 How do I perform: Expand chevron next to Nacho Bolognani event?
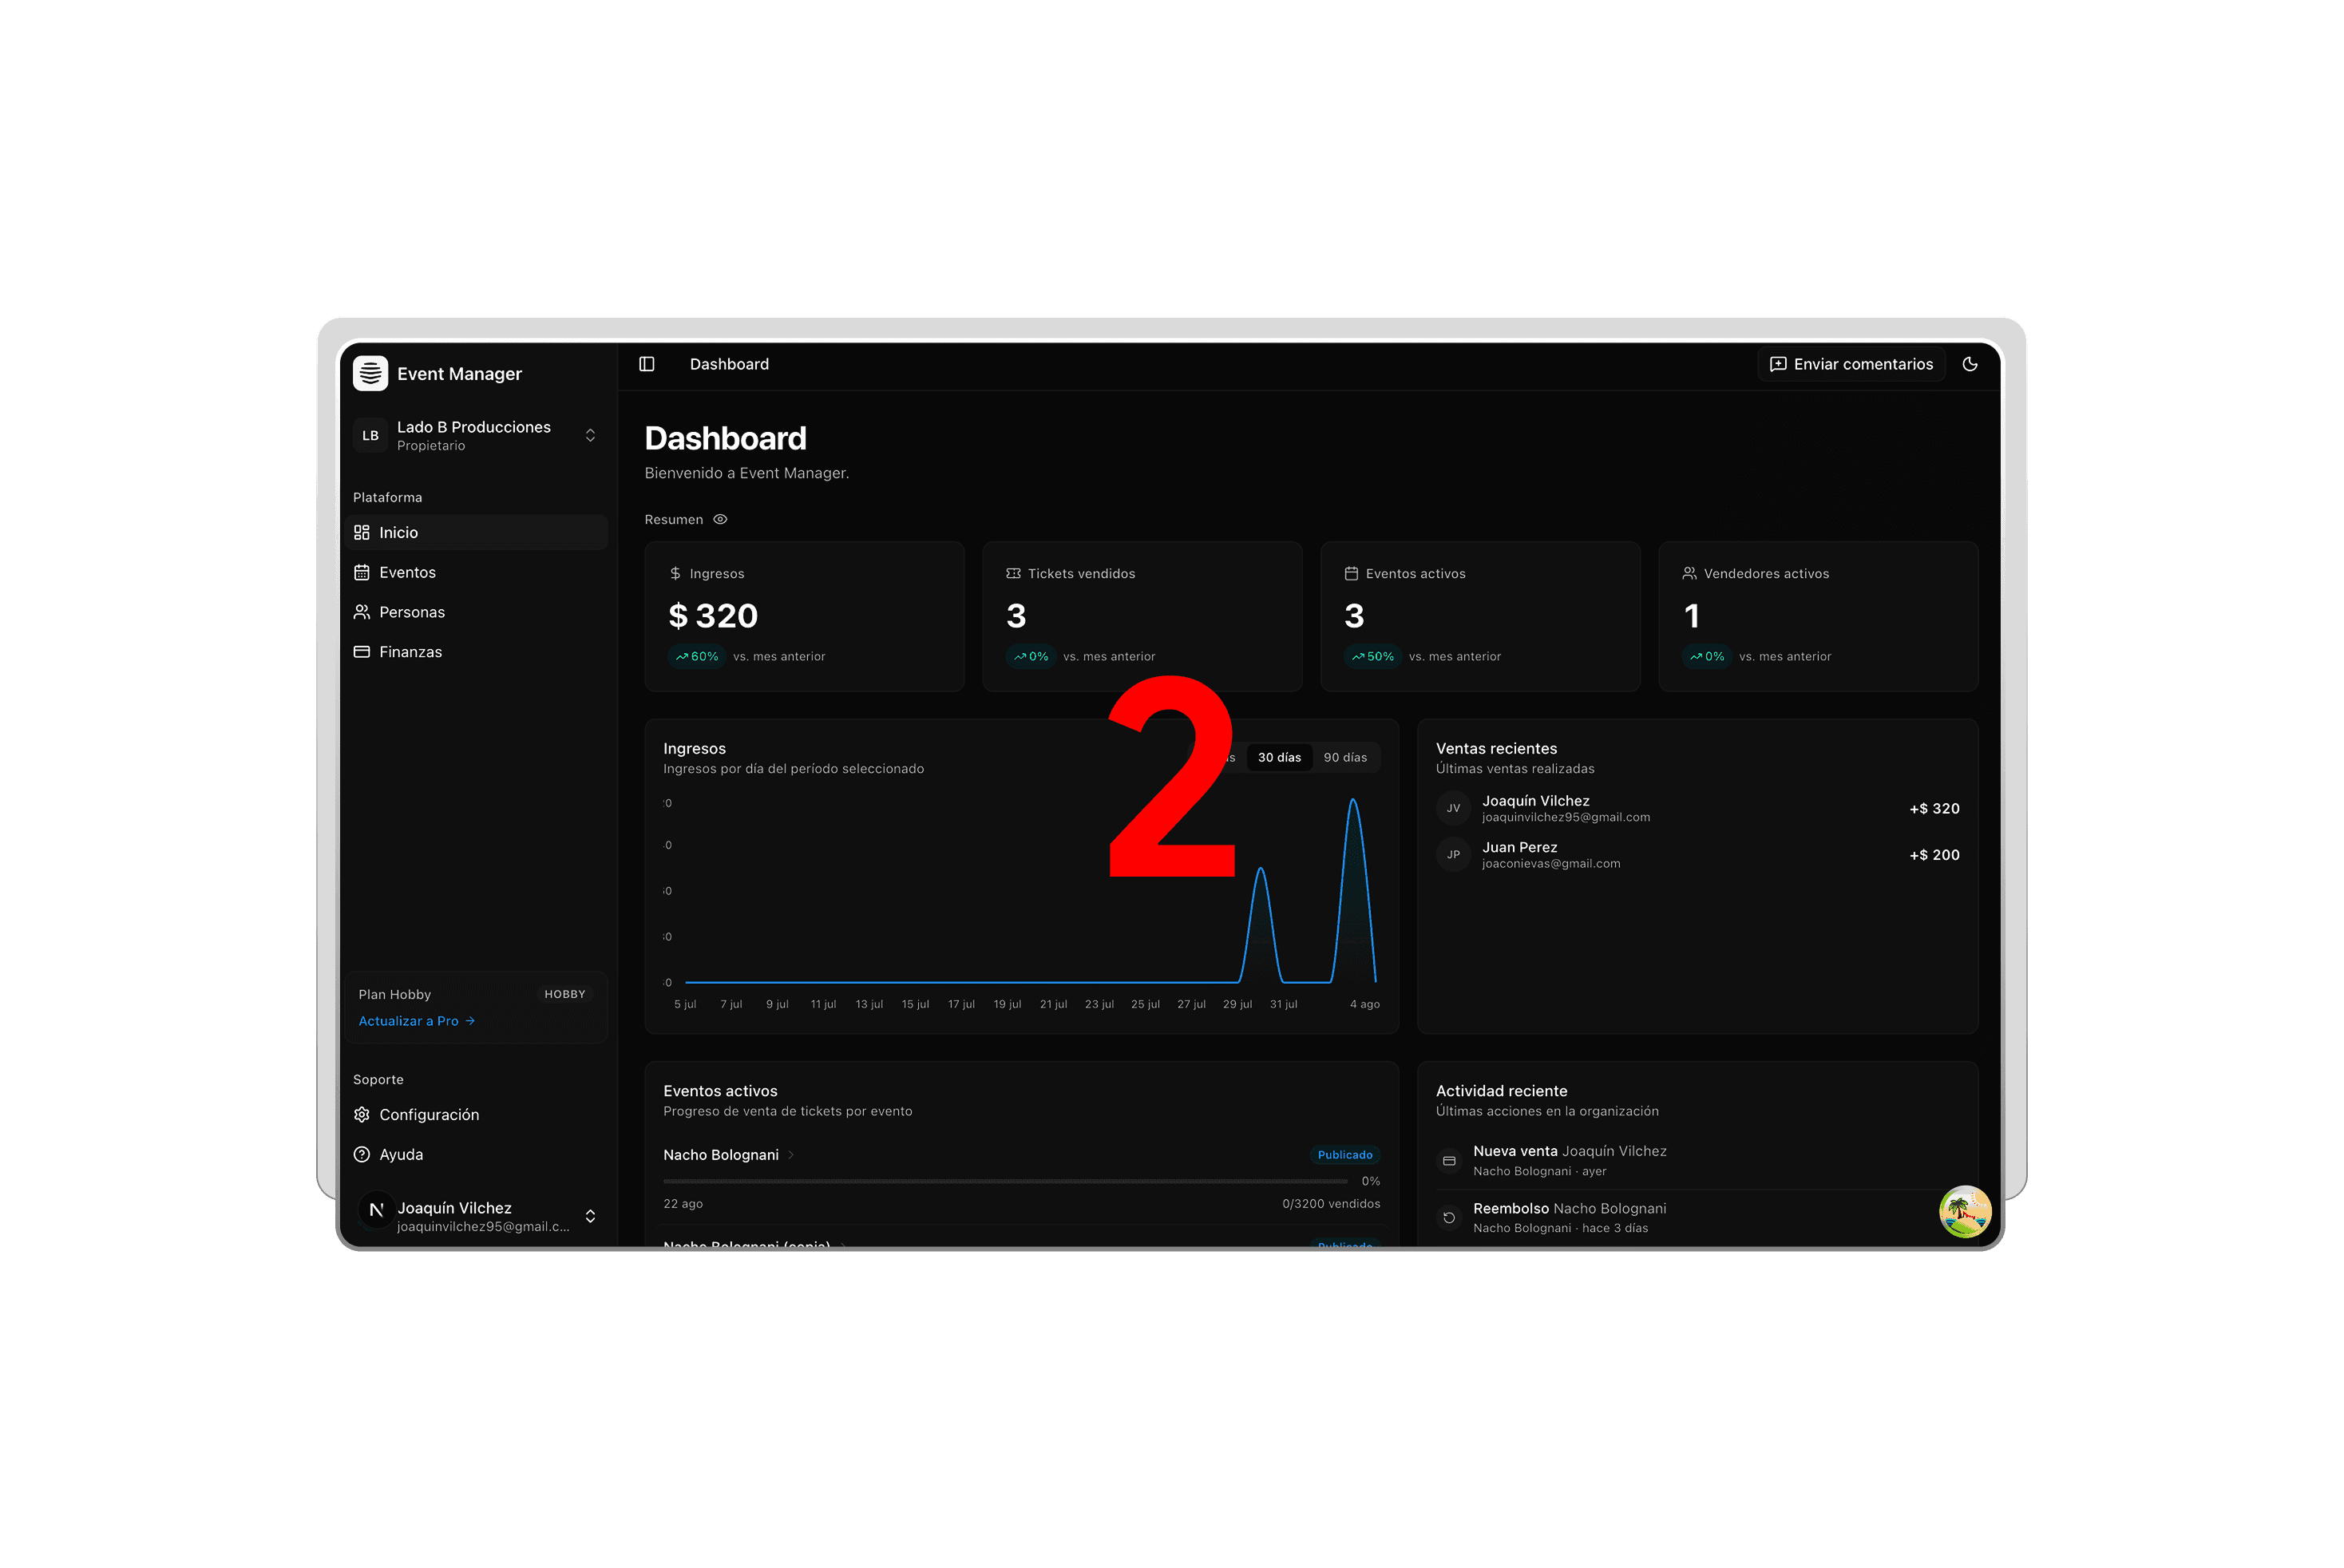click(792, 1154)
